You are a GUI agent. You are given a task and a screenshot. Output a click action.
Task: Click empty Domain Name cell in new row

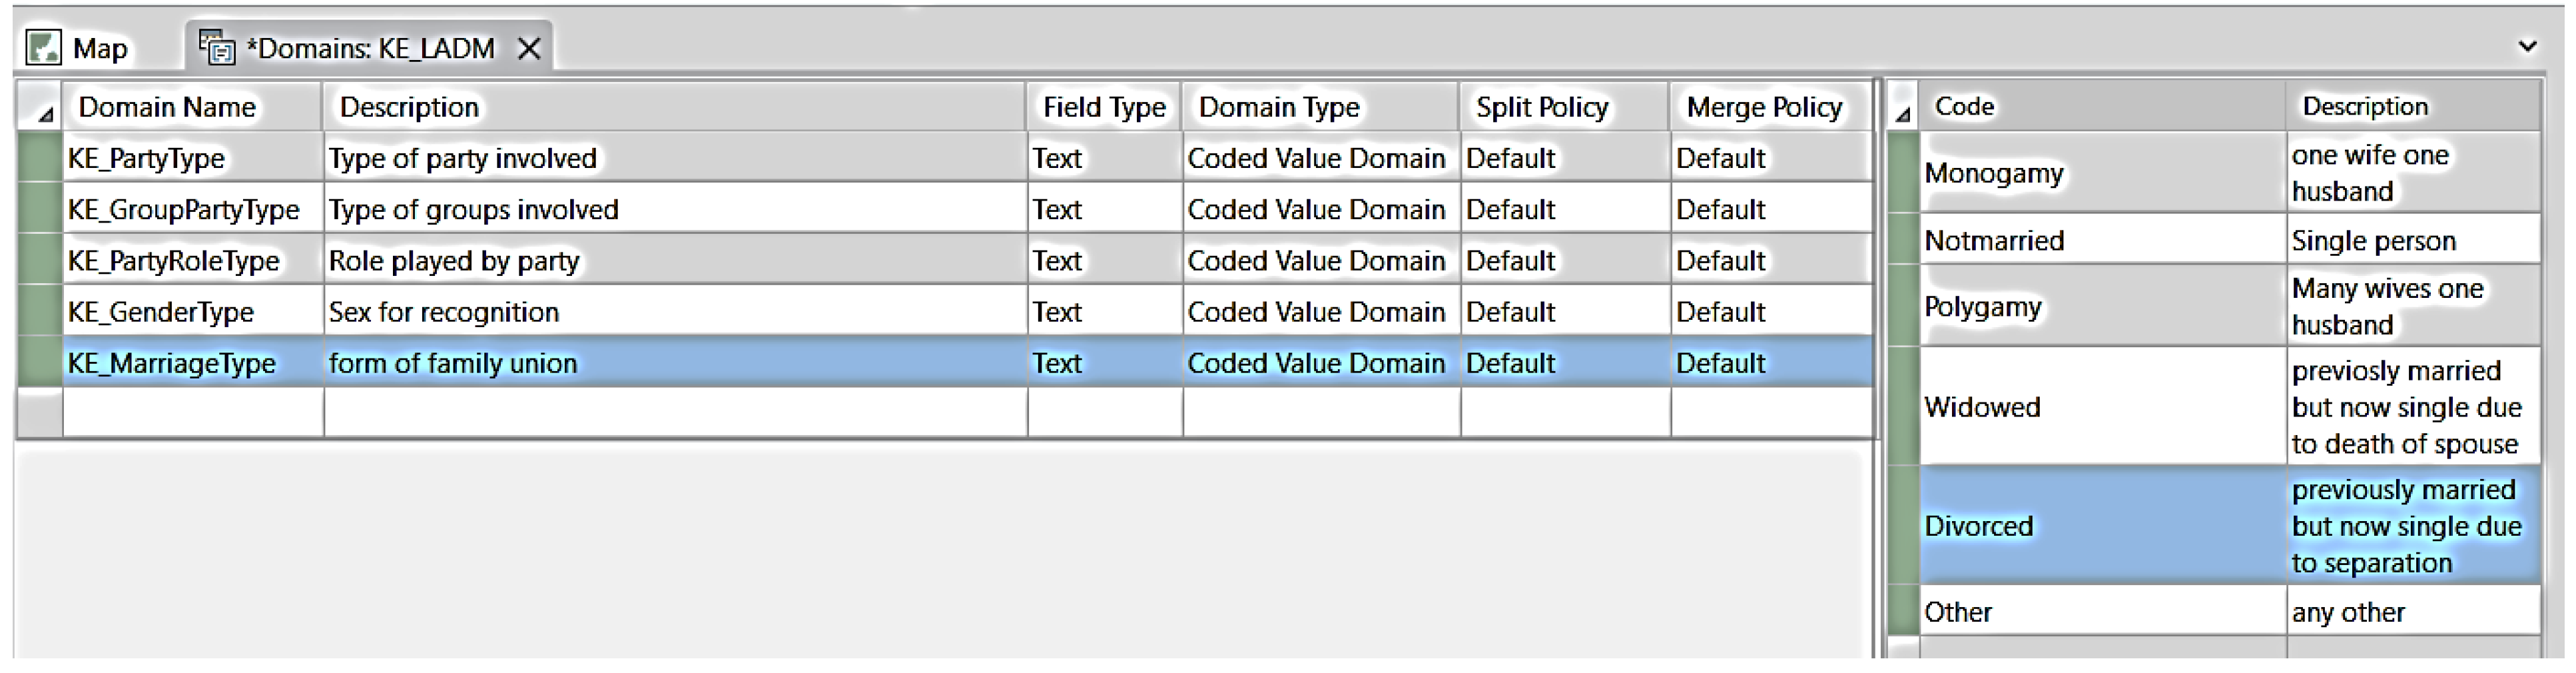click(192, 412)
